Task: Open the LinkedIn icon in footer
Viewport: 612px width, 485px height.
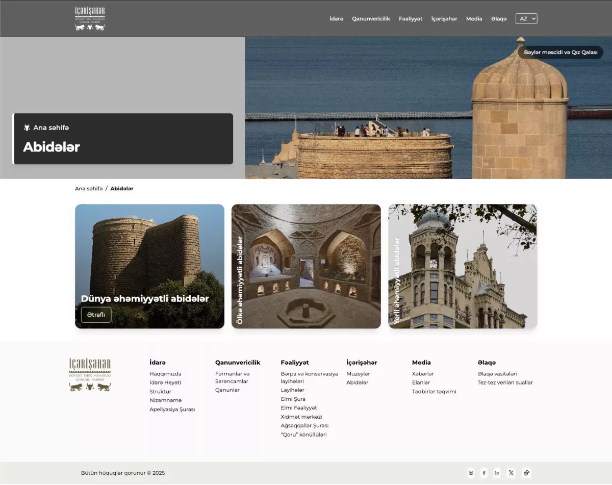Action: coord(497,473)
